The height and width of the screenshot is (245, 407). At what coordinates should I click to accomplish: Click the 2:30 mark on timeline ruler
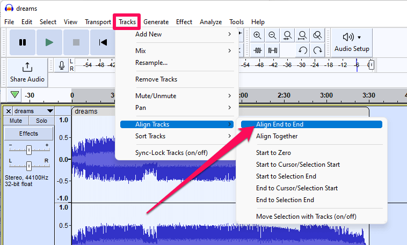284,95
